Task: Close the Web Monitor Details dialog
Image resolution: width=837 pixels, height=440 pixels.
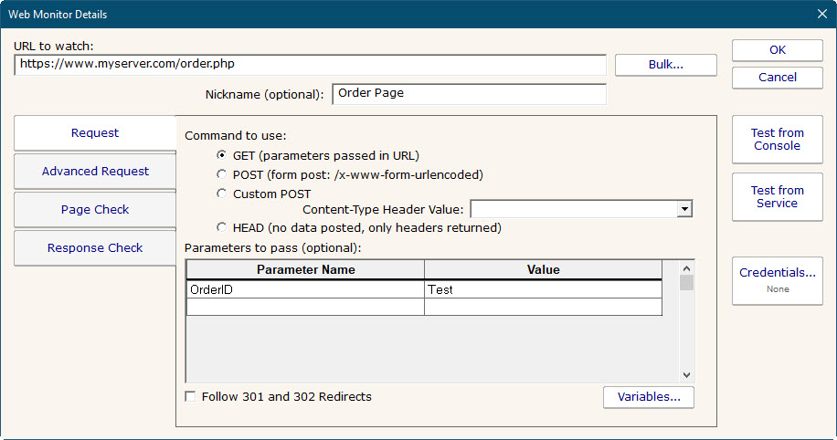Action: pyautogui.click(x=820, y=14)
